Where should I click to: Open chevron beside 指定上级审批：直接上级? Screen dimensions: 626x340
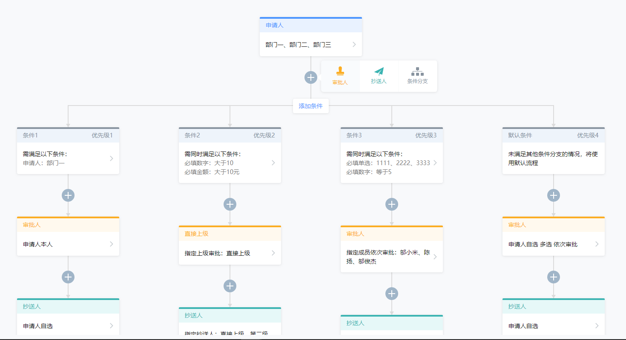[273, 253]
